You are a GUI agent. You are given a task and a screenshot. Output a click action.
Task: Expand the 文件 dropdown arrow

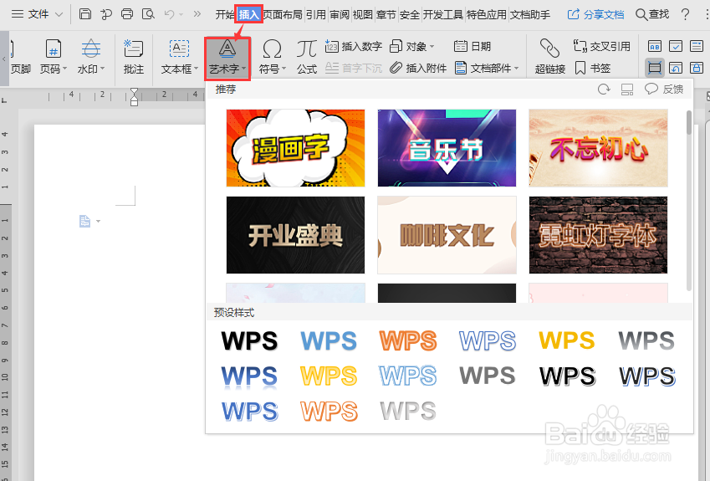point(59,14)
